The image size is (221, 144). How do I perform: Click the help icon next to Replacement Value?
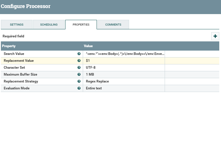(x=79, y=61)
